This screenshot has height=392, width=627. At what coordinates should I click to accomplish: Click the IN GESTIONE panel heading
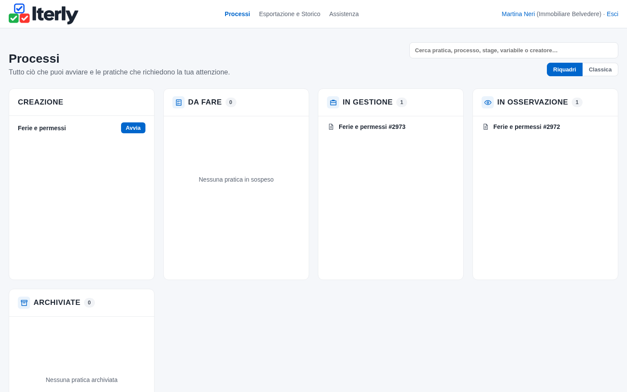point(367,102)
